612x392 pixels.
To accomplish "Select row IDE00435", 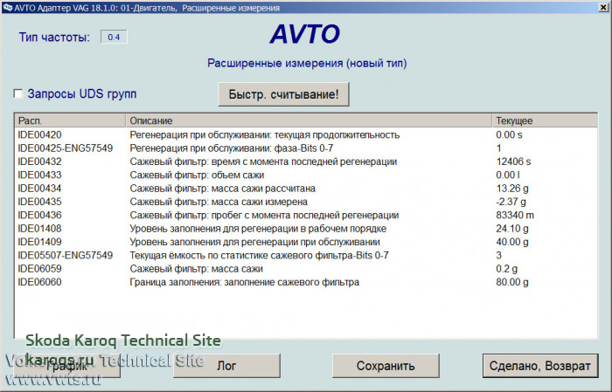I will (306, 202).
